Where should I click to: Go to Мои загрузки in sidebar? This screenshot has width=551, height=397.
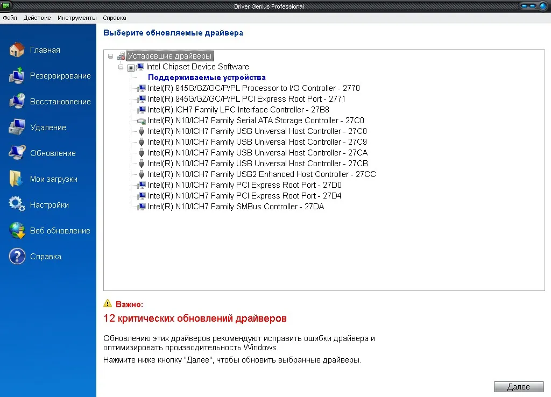pos(54,179)
